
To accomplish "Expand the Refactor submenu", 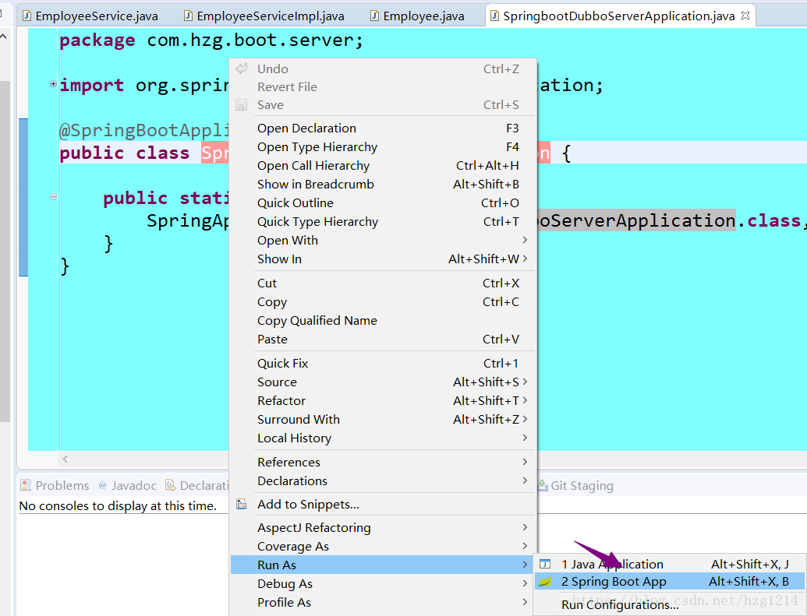I will pos(384,400).
